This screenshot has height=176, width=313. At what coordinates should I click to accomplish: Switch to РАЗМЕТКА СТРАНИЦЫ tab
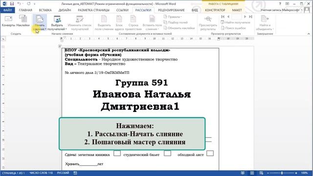(93, 10)
